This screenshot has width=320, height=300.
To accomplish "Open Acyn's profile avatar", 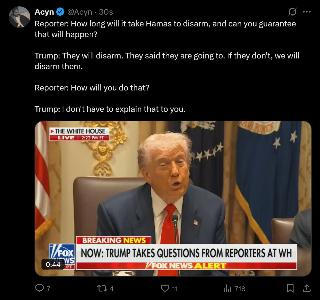I will coord(20,17).
